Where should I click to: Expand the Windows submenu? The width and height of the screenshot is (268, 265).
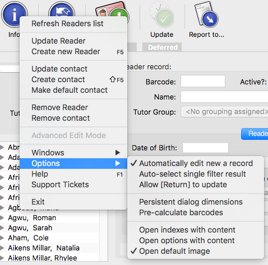coord(73,153)
